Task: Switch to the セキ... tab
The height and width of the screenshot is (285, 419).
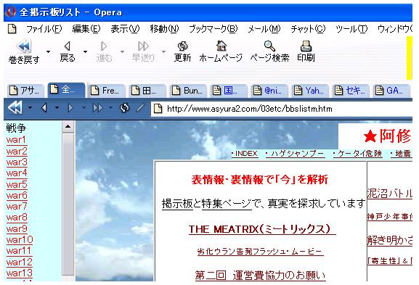Action: (350, 91)
